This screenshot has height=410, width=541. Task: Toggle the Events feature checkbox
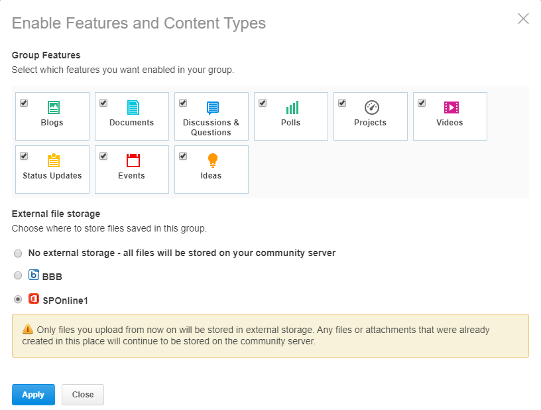click(103, 156)
